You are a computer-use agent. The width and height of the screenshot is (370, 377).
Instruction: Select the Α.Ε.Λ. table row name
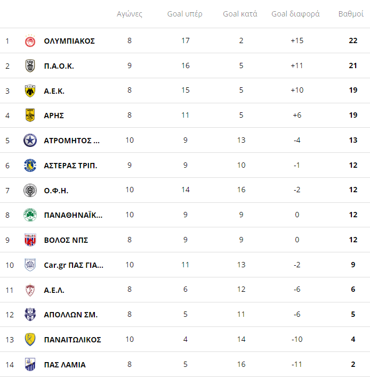point(54,290)
